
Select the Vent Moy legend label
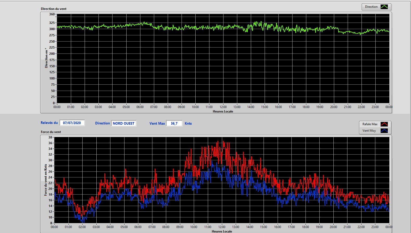pos(369,131)
